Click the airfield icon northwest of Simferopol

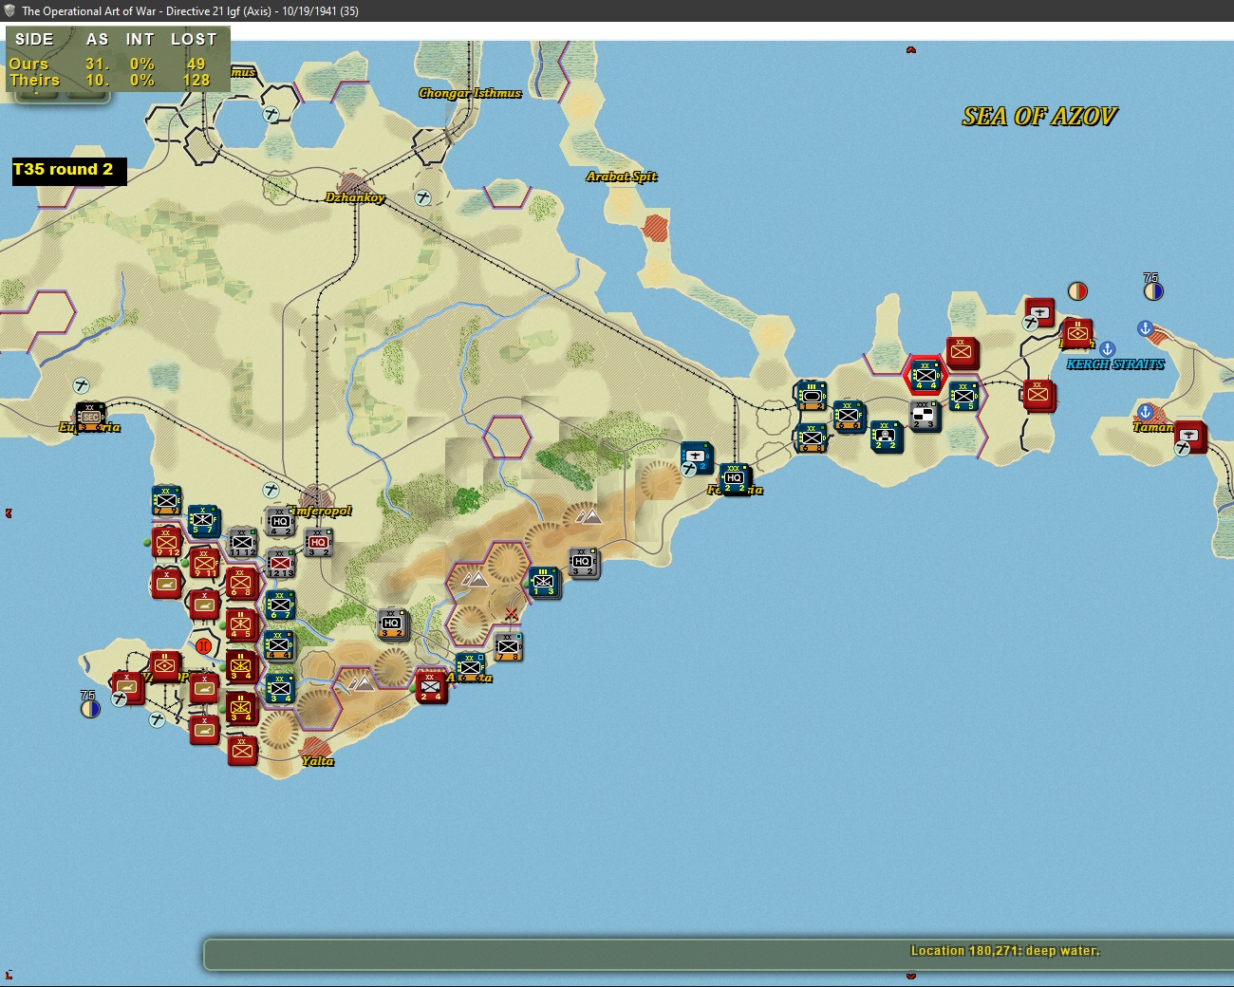point(271,490)
